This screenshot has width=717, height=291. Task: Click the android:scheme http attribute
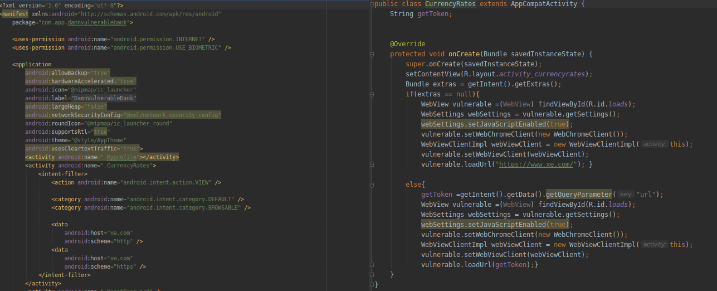pos(104,241)
